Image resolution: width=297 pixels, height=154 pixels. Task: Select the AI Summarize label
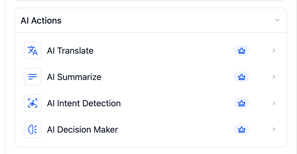[x=74, y=77]
